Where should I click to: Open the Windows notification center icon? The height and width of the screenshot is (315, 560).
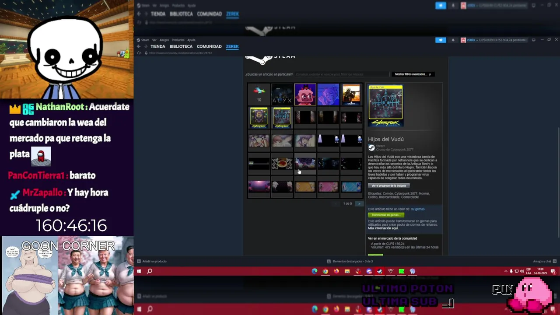coord(553,271)
